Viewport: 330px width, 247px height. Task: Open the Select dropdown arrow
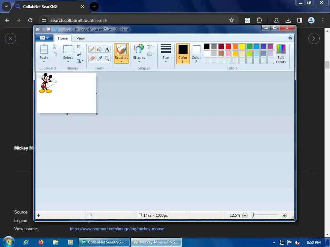click(x=68, y=62)
